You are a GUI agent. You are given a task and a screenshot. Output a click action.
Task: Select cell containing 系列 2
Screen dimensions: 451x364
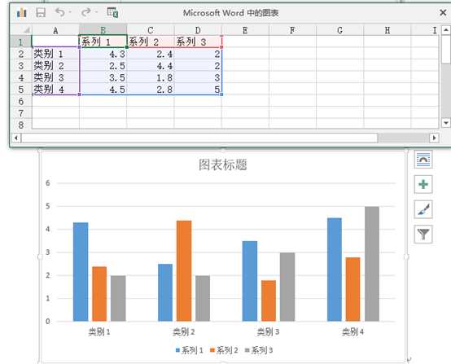pyautogui.click(x=150, y=42)
